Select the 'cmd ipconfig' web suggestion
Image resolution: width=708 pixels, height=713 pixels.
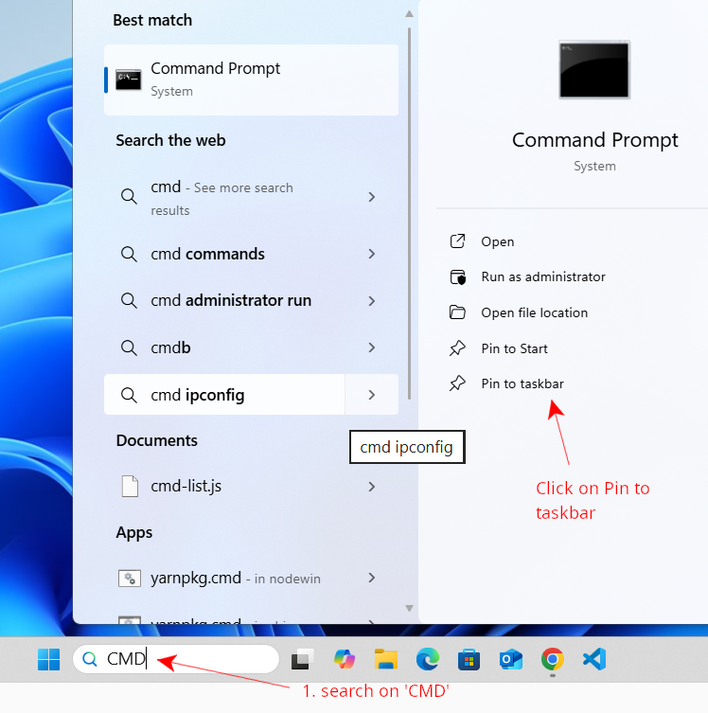(224, 395)
